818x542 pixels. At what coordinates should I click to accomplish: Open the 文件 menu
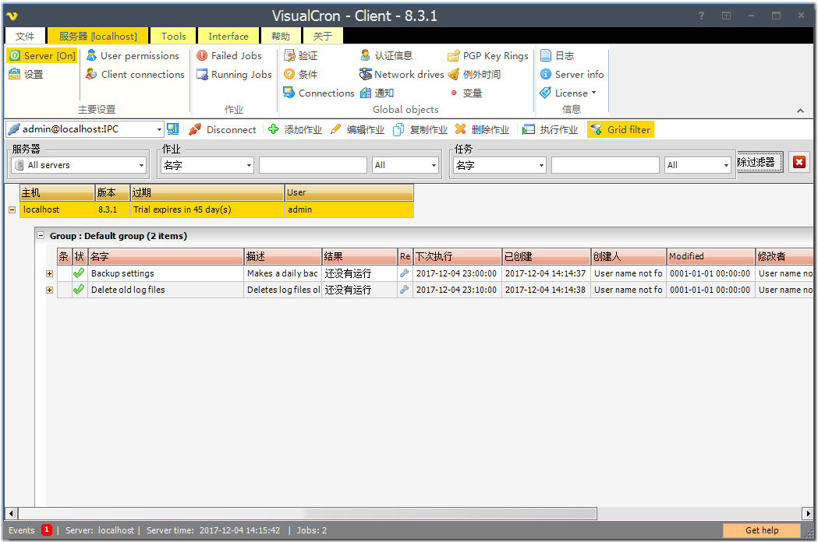pyautogui.click(x=25, y=36)
